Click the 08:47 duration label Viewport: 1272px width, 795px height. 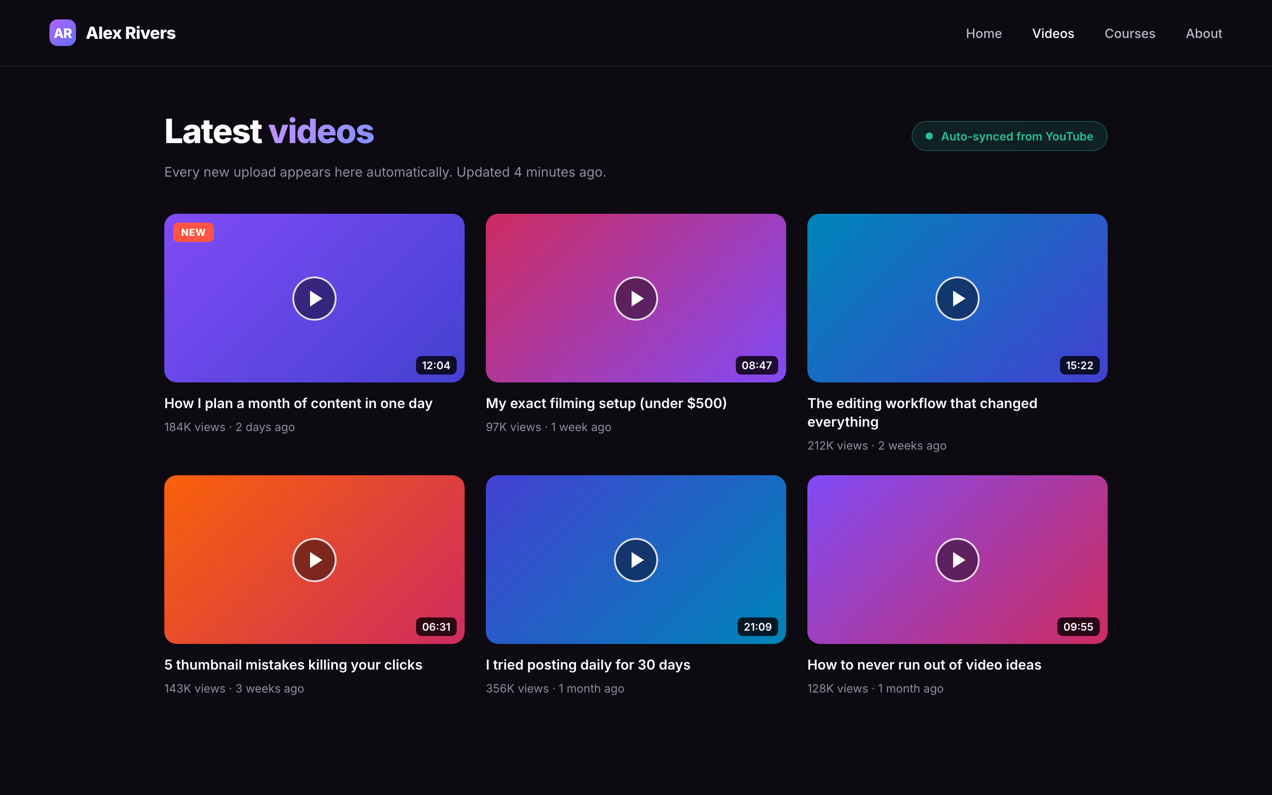757,365
